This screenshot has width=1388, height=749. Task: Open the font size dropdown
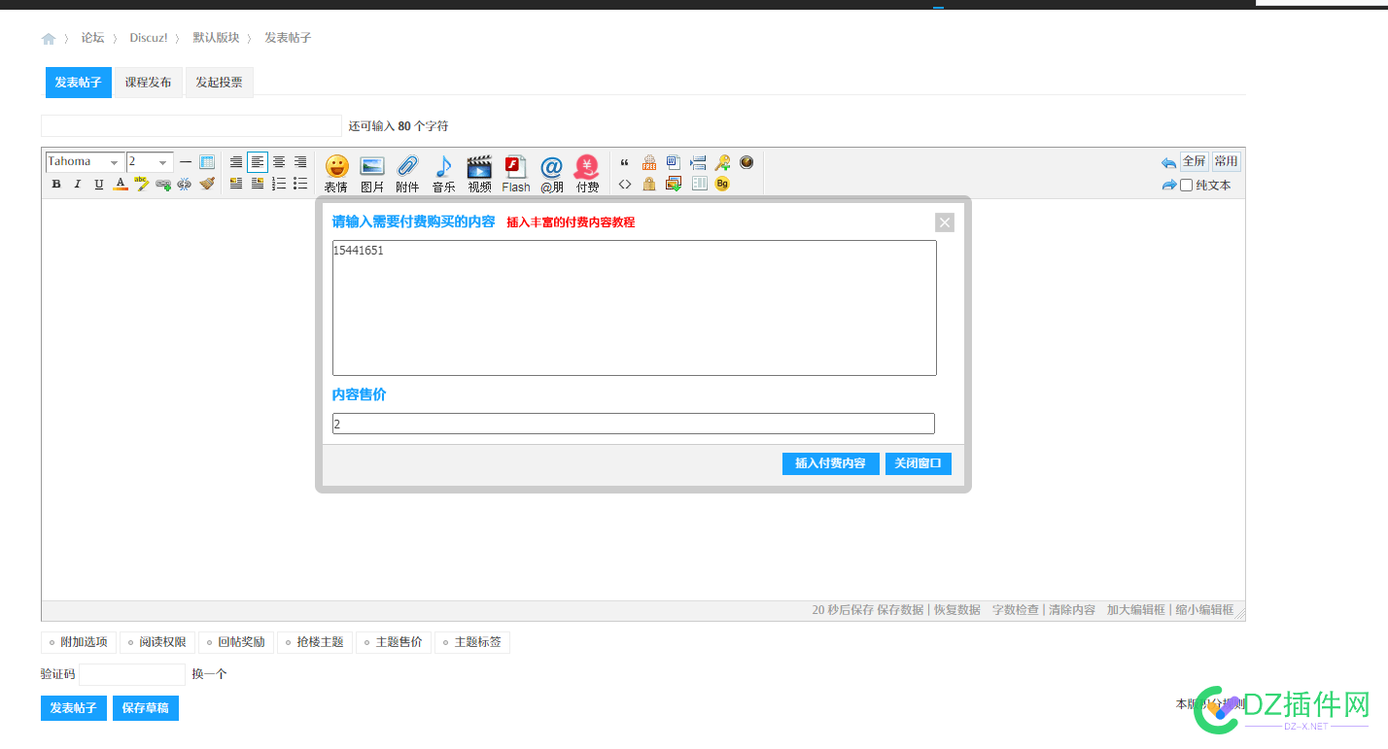click(x=150, y=162)
